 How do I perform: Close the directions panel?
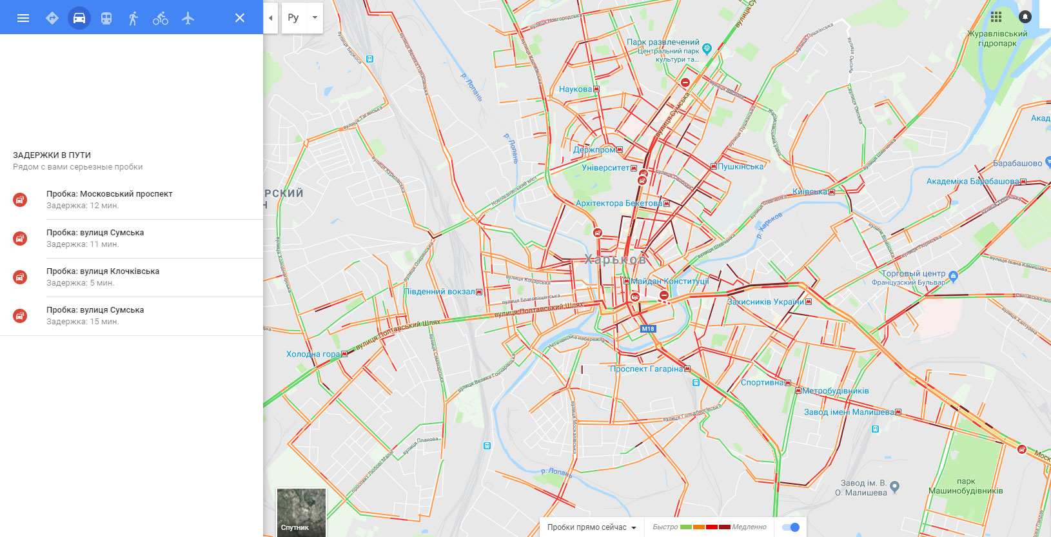(x=240, y=18)
